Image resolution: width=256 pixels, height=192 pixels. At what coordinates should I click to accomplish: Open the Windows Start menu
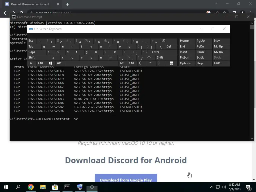point(6,187)
